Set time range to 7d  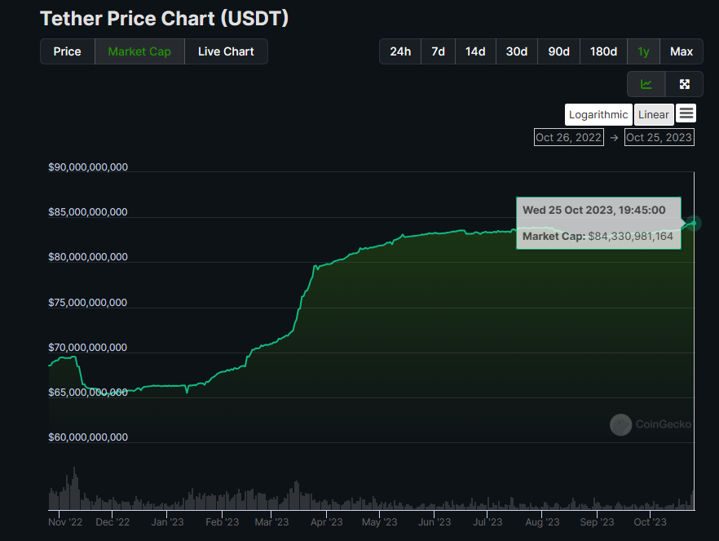click(438, 51)
